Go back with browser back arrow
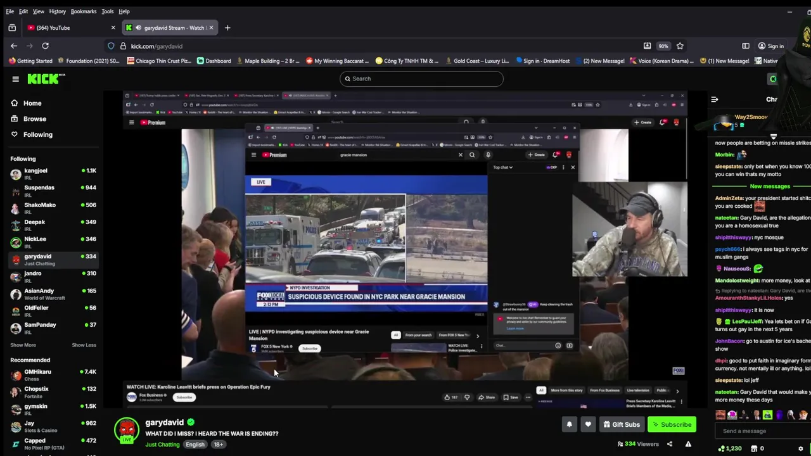This screenshot has width=811, height=456. click(14, 46)
